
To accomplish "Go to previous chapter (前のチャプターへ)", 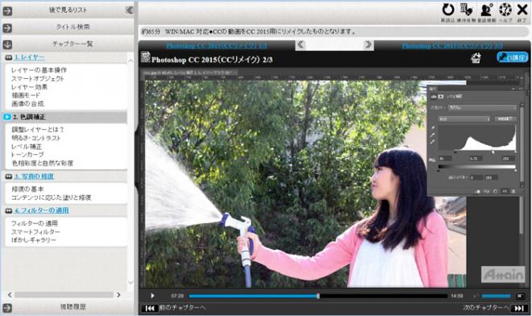I will 174,308.
